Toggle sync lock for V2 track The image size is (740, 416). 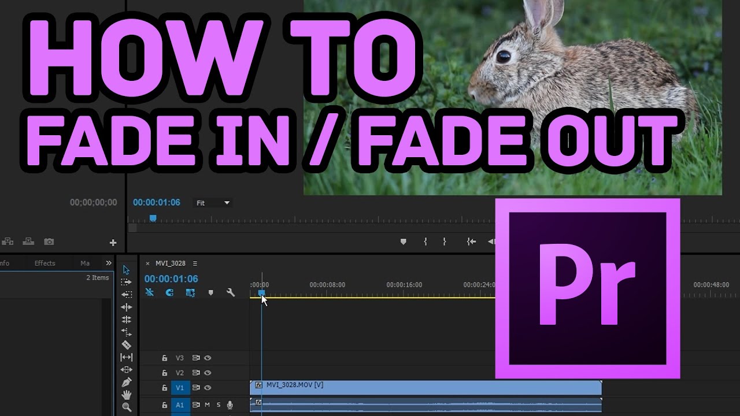click(x=196, y=373)
